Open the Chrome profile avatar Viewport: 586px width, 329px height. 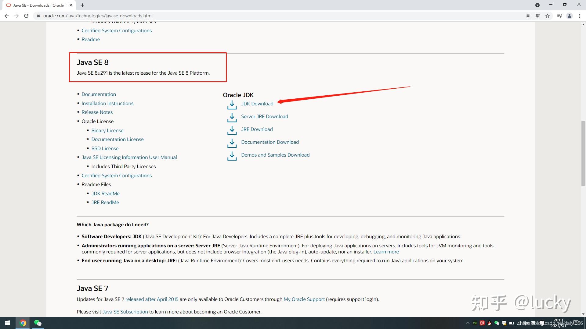pos(569,16)
